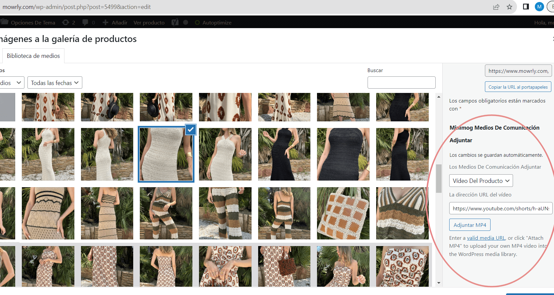Click media grid scrollbar thumb

click(439, 179)
